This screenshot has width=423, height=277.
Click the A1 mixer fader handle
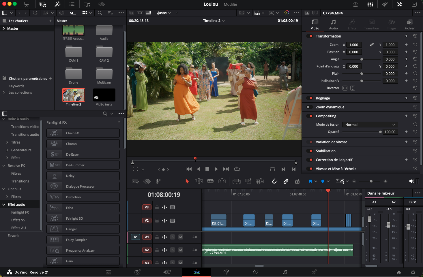click(369, 219)
